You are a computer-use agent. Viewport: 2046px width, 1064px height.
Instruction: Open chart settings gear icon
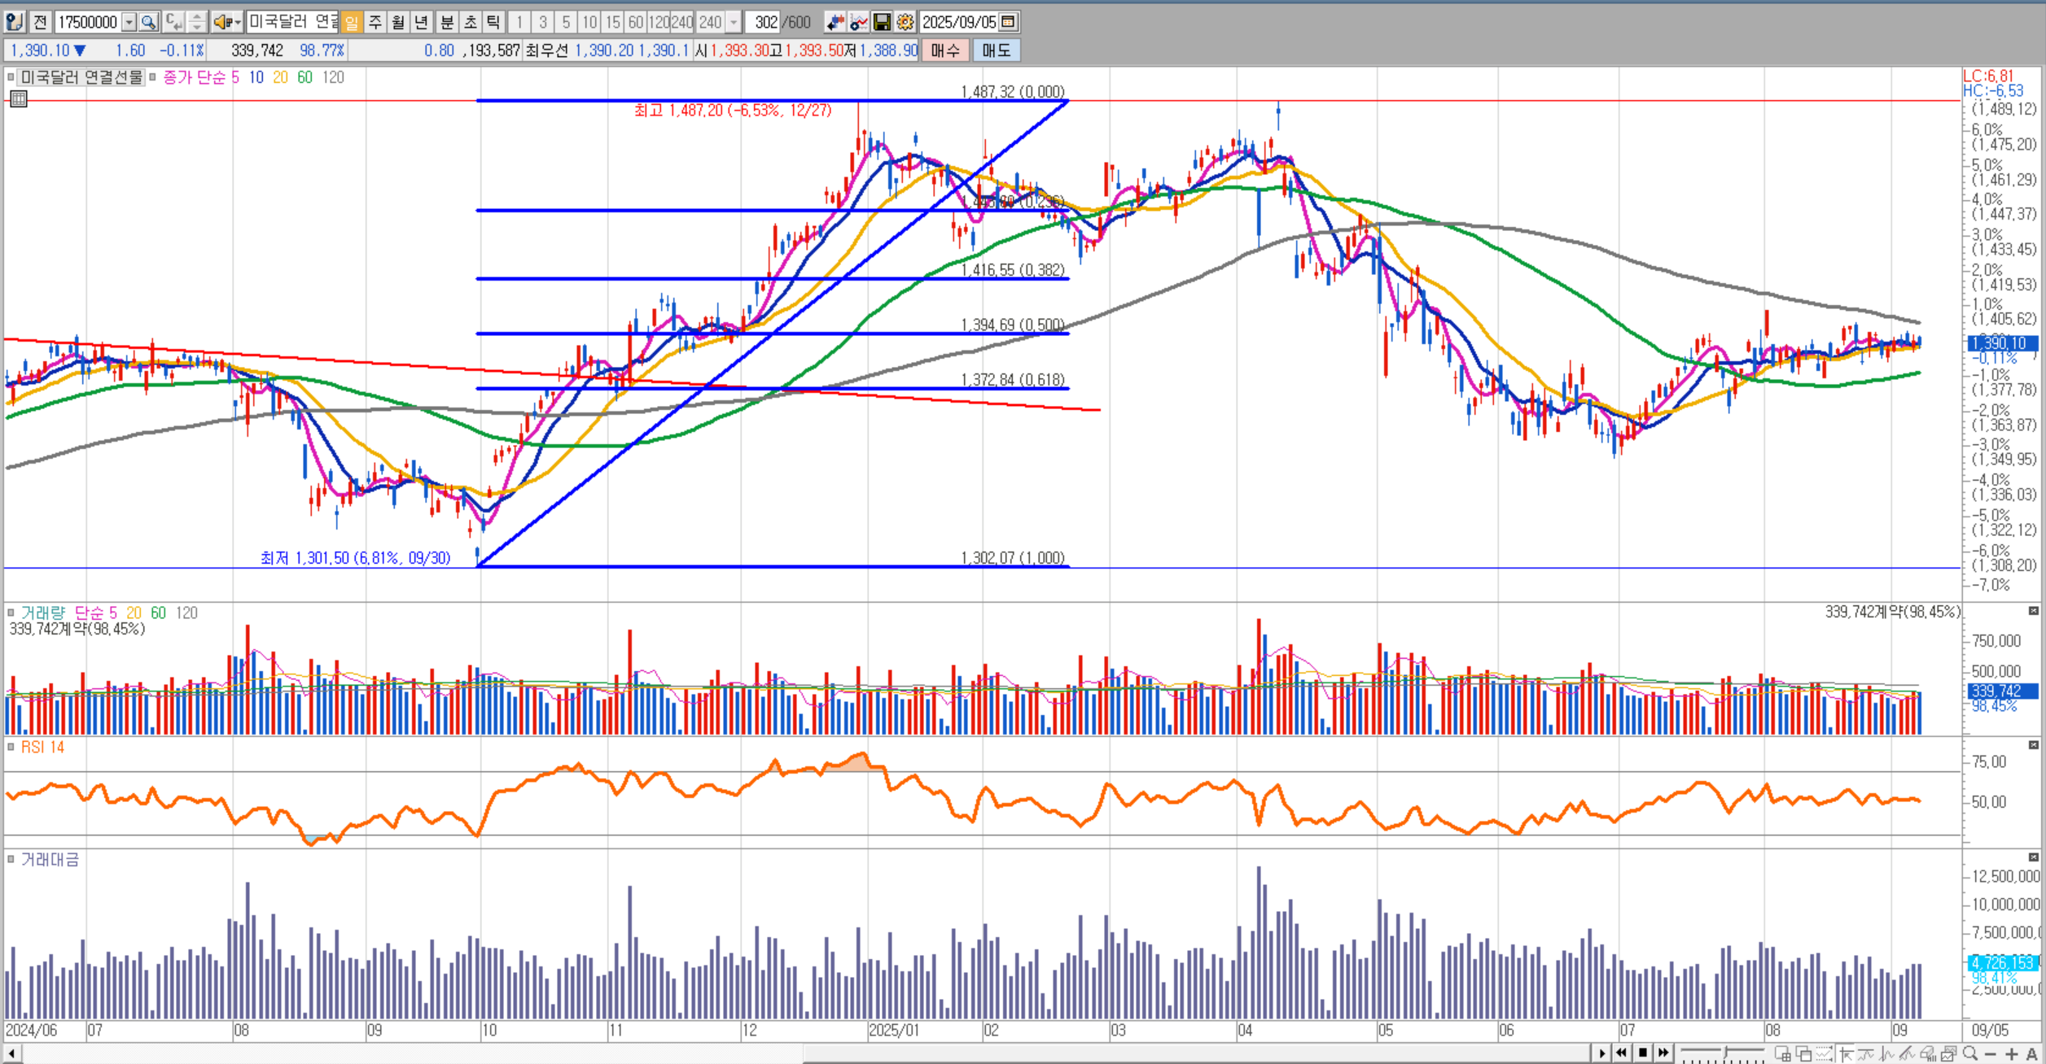point(905,22)
